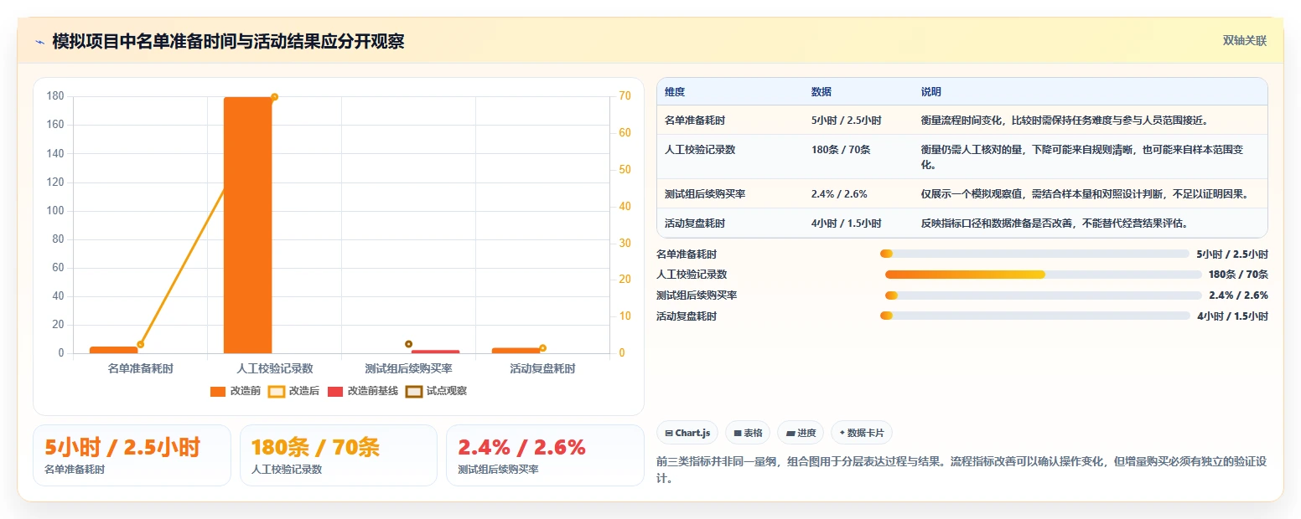Click progress value 4小时 / 1.5小时
The height and width of the screenshot is (519, 1301).
[x=1232, y=316]
